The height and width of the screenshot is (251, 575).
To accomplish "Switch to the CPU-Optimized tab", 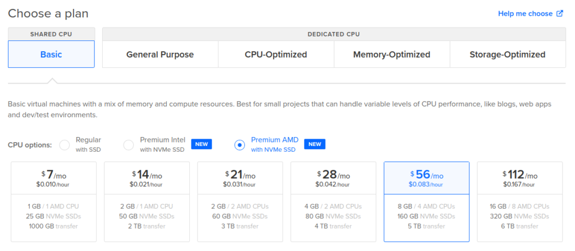I will tap(276, 54).
